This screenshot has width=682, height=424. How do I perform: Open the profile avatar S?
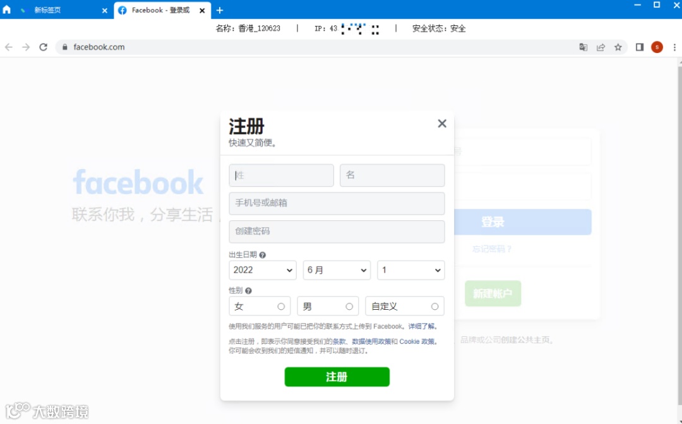point(657,47)
